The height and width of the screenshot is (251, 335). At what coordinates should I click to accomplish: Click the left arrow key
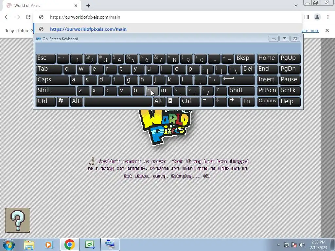point(207,102)
